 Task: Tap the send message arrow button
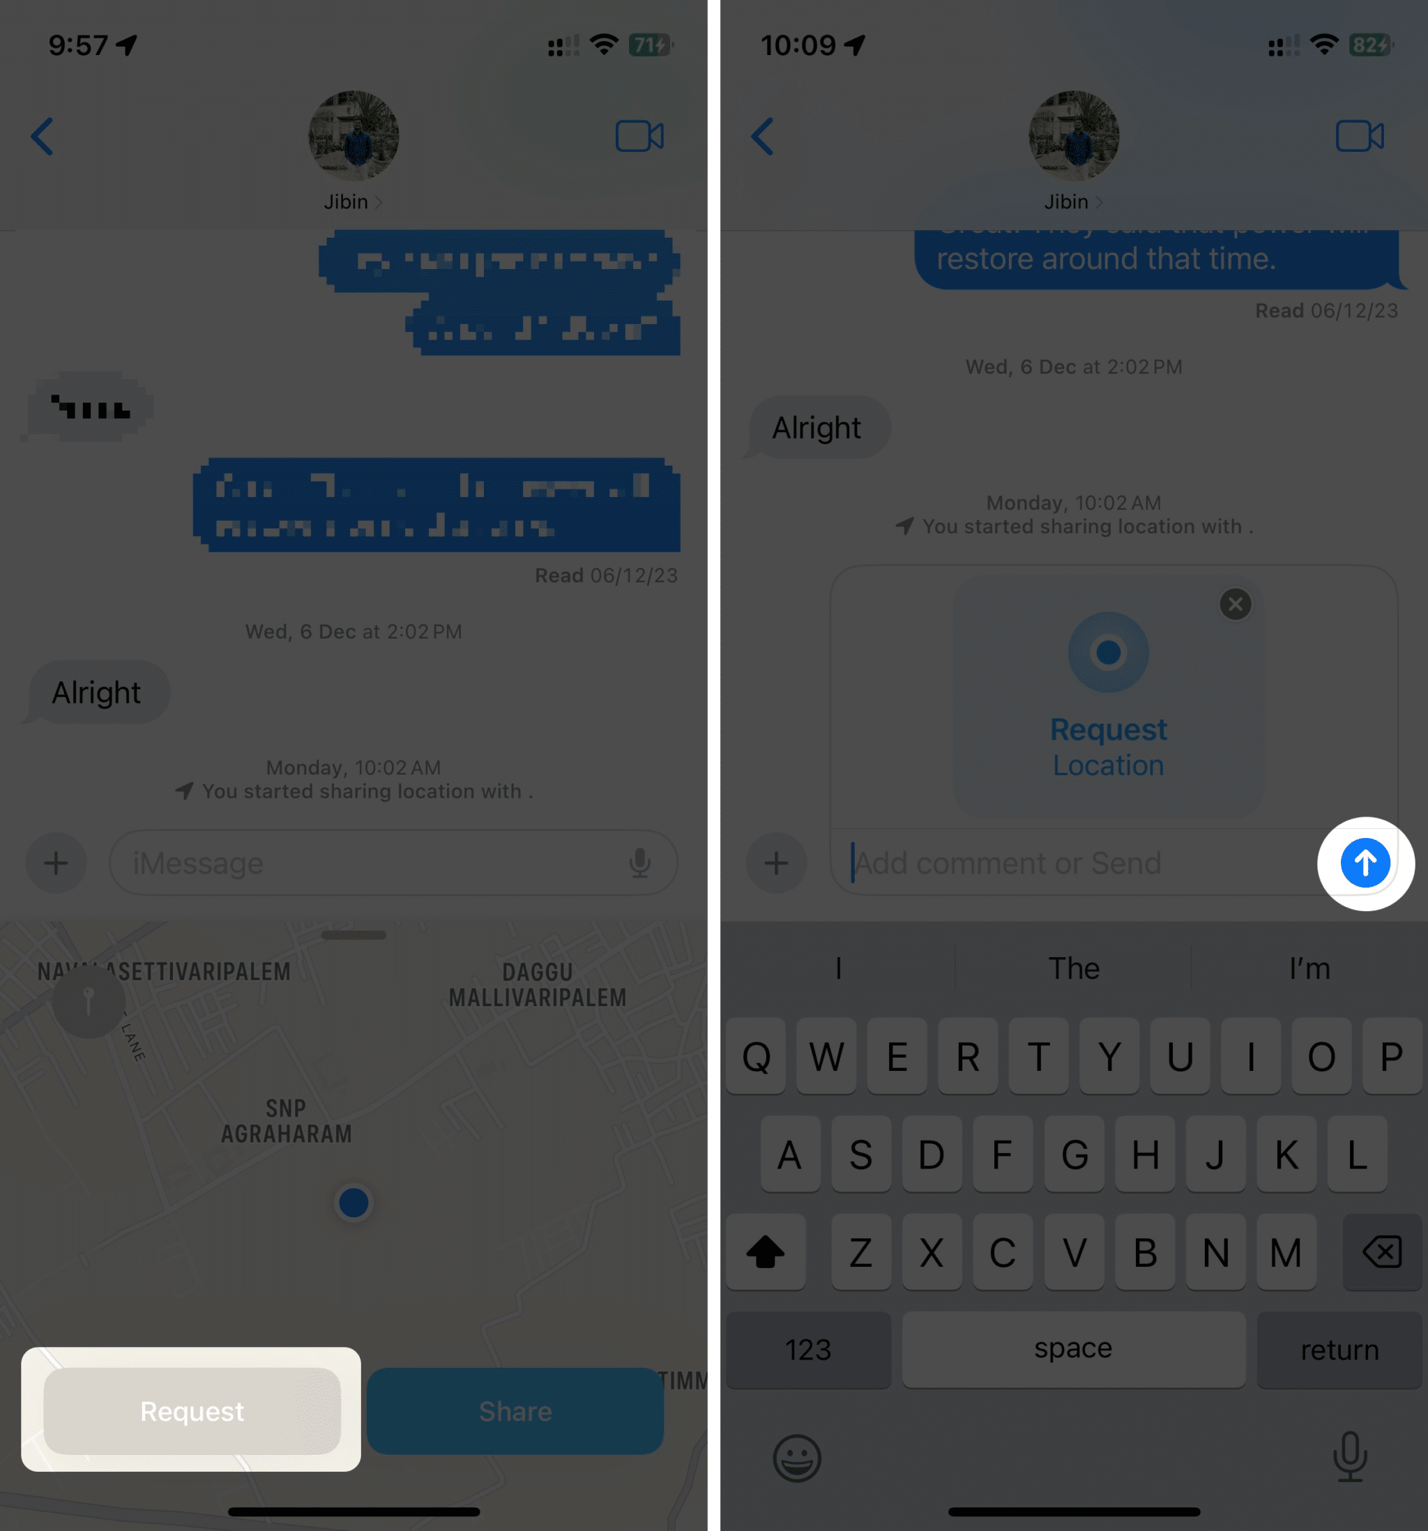(1365, 862)
